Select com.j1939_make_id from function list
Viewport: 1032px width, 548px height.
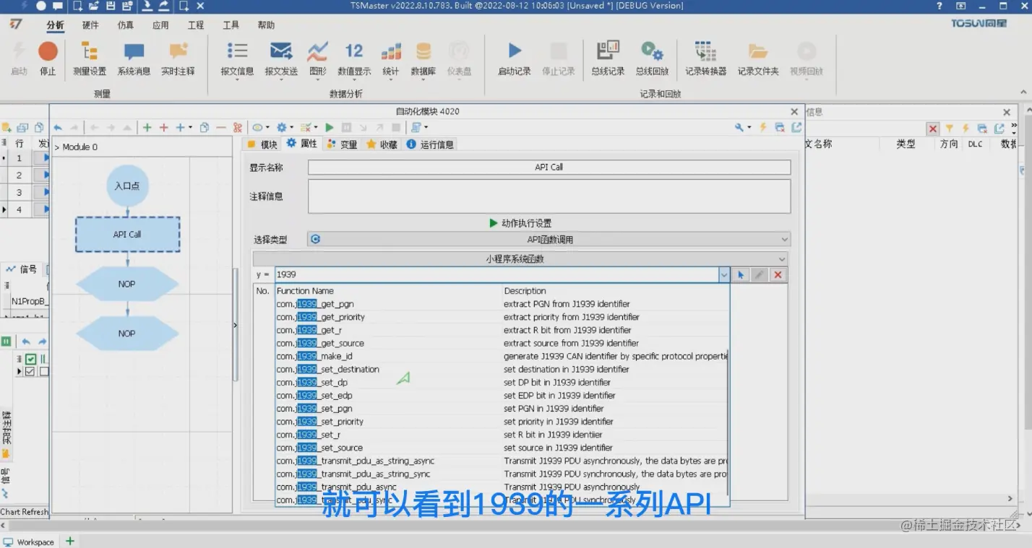502,356
